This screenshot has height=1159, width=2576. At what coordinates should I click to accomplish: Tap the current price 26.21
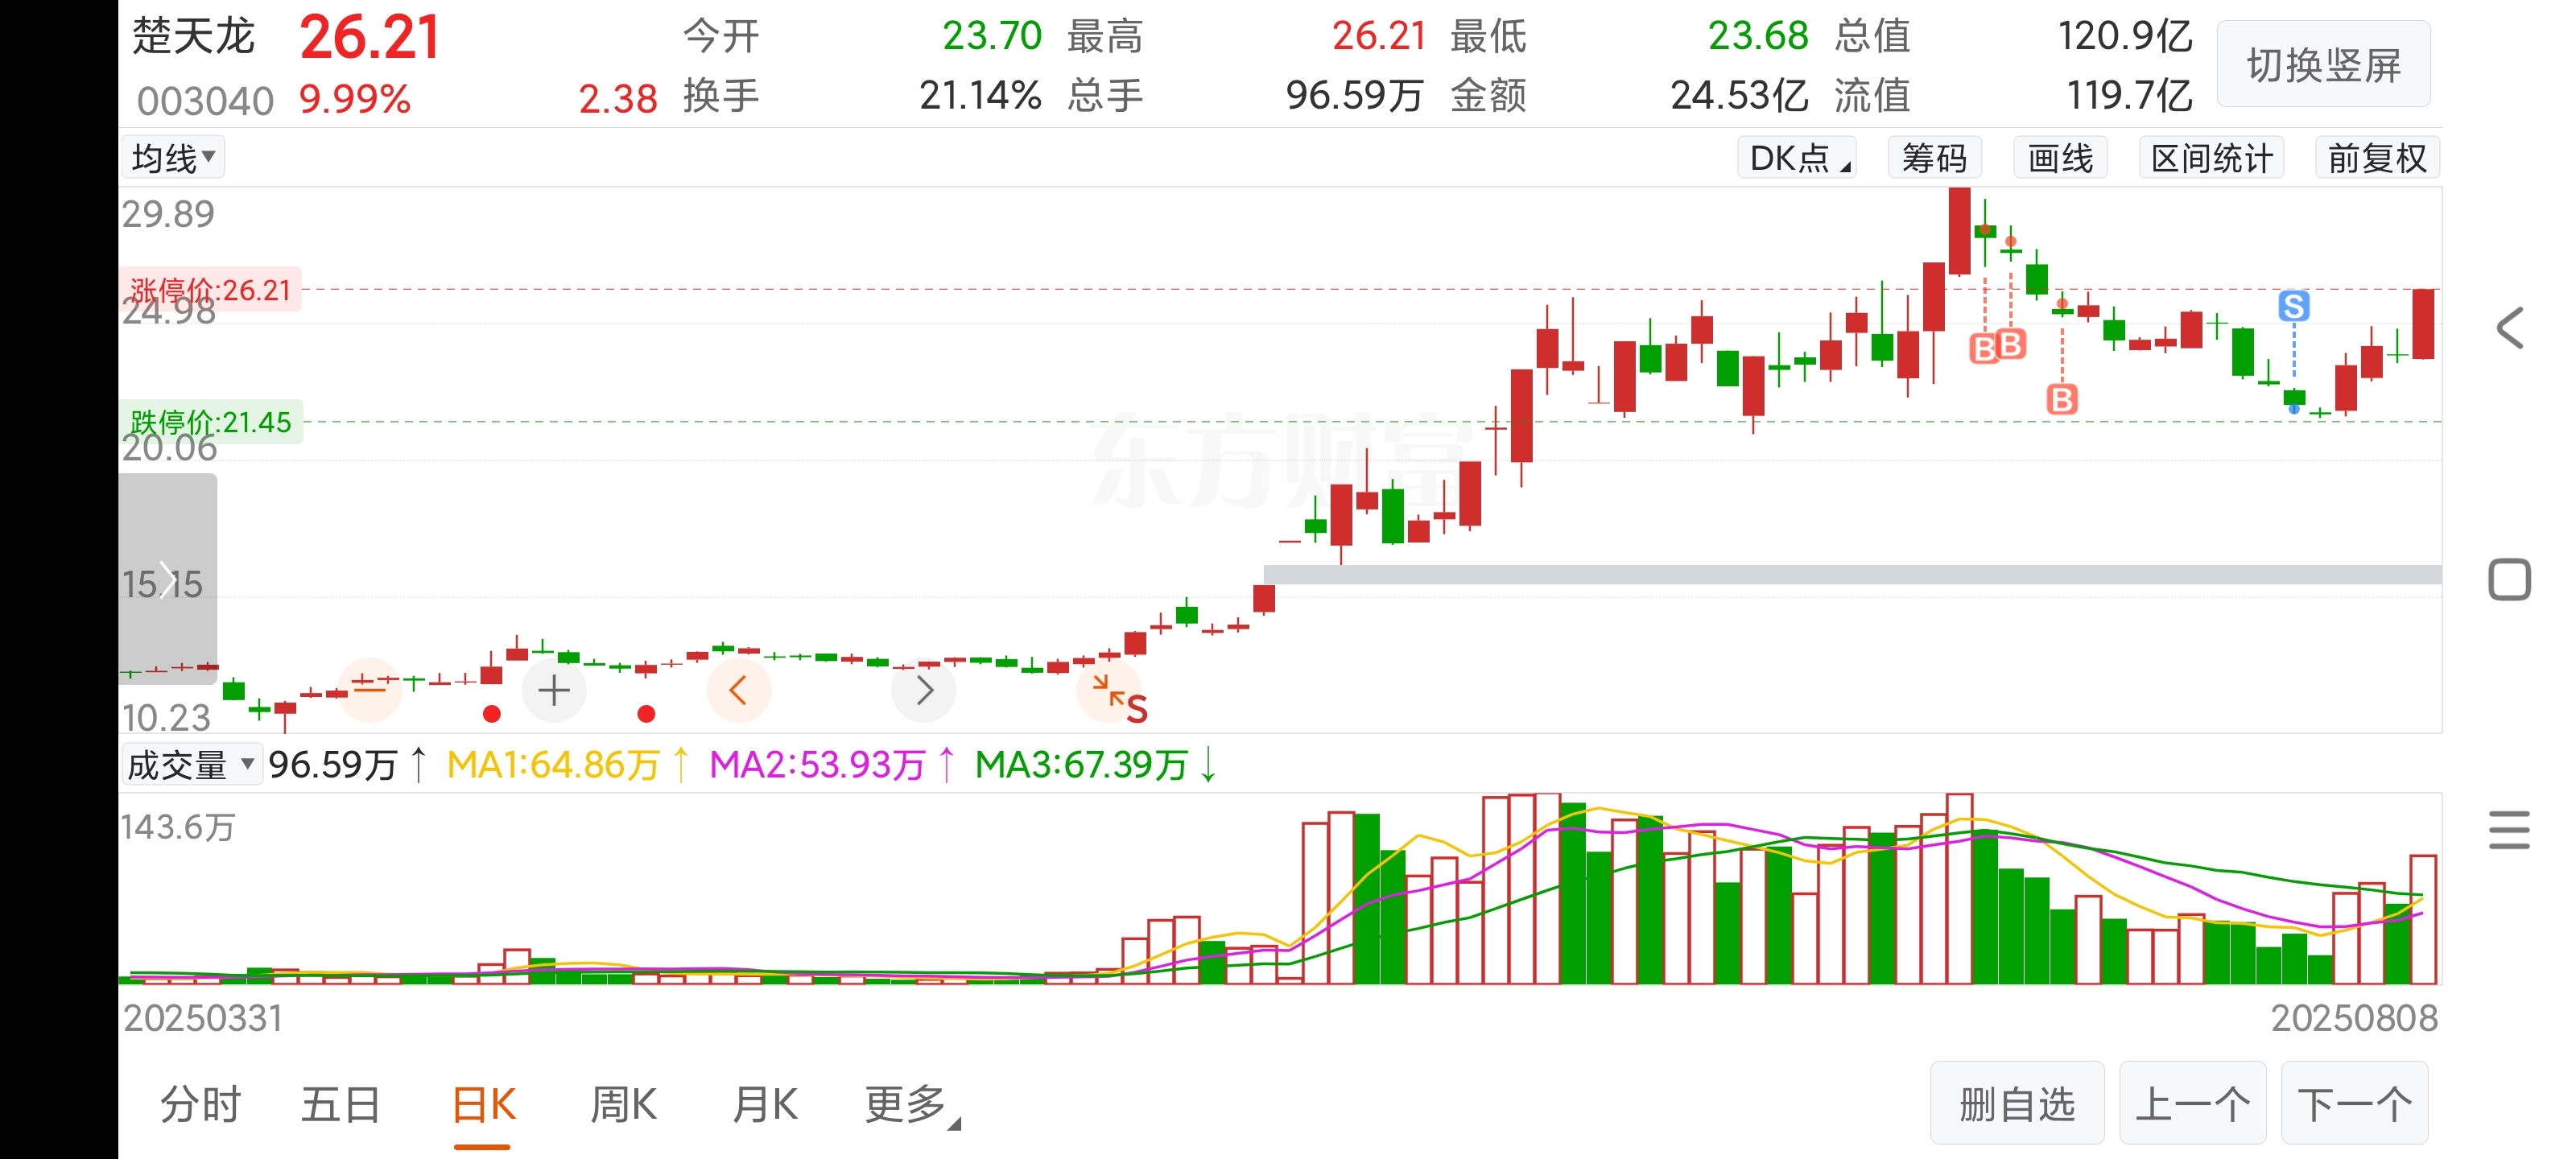369,38
